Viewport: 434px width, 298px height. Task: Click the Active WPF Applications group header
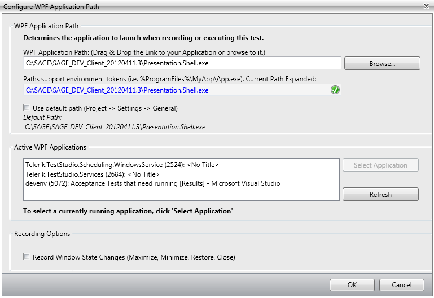point(50,147)
